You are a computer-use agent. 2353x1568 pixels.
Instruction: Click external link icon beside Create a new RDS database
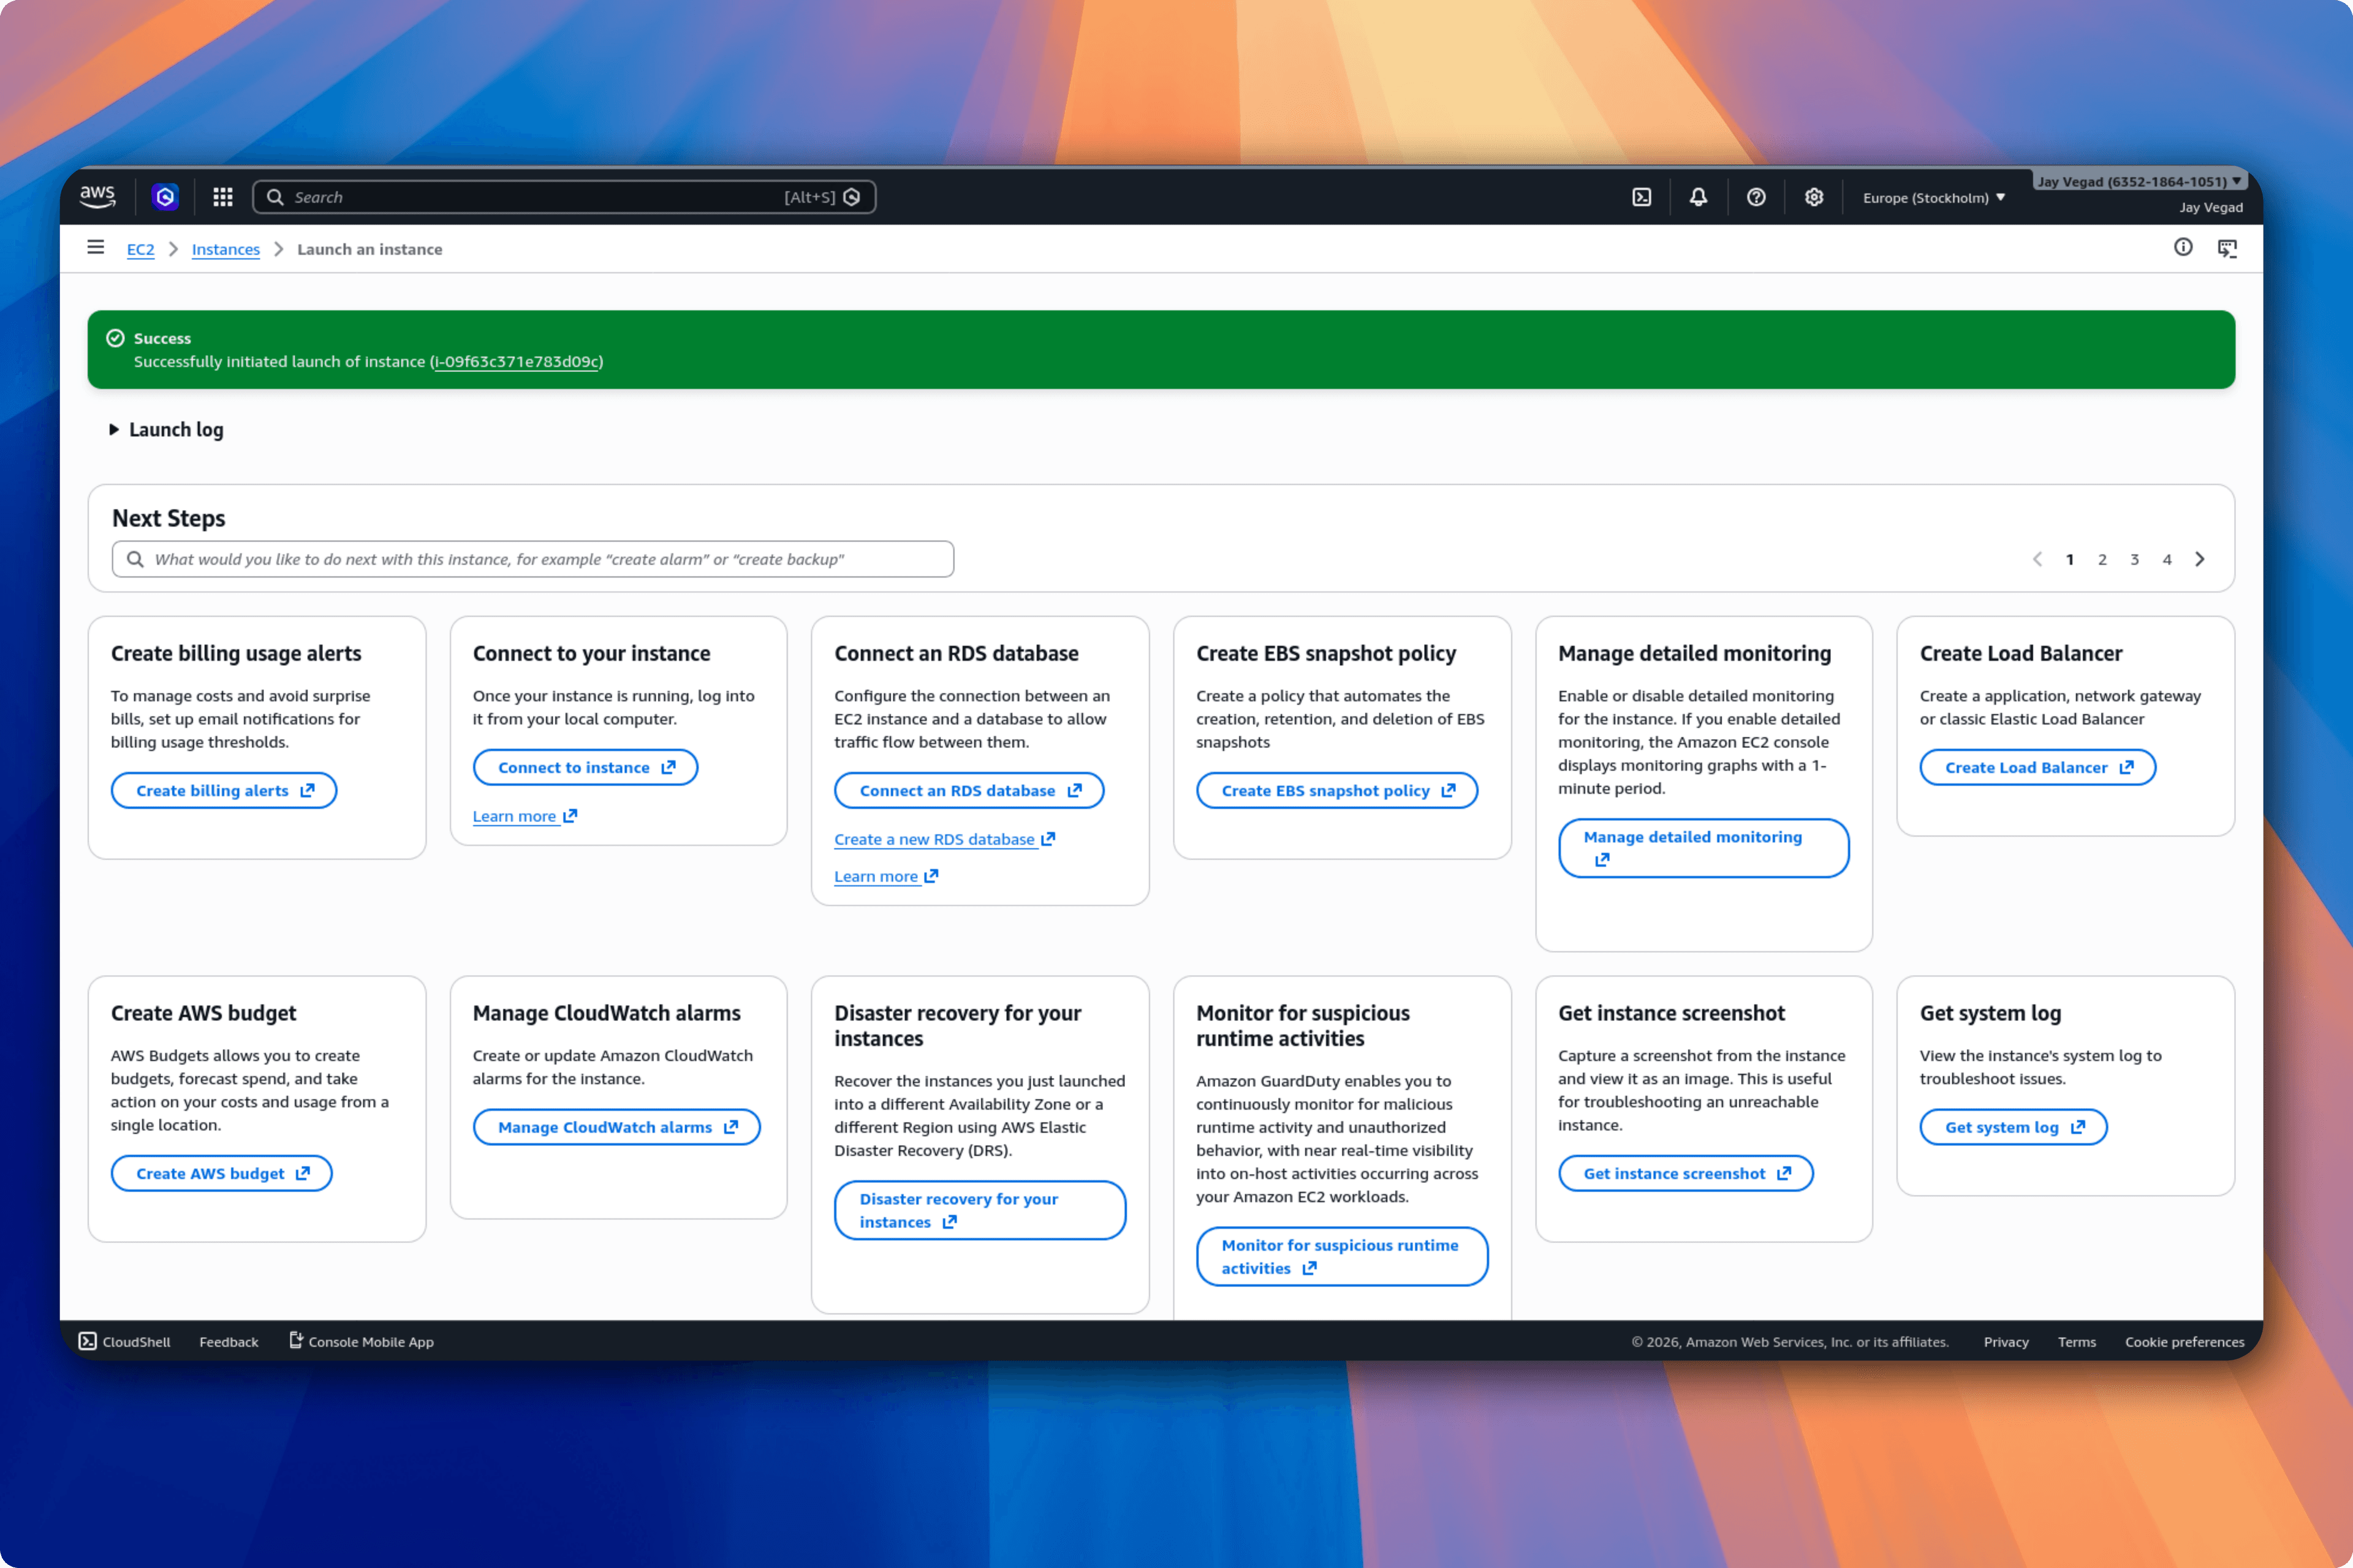tap(1048, 839)
